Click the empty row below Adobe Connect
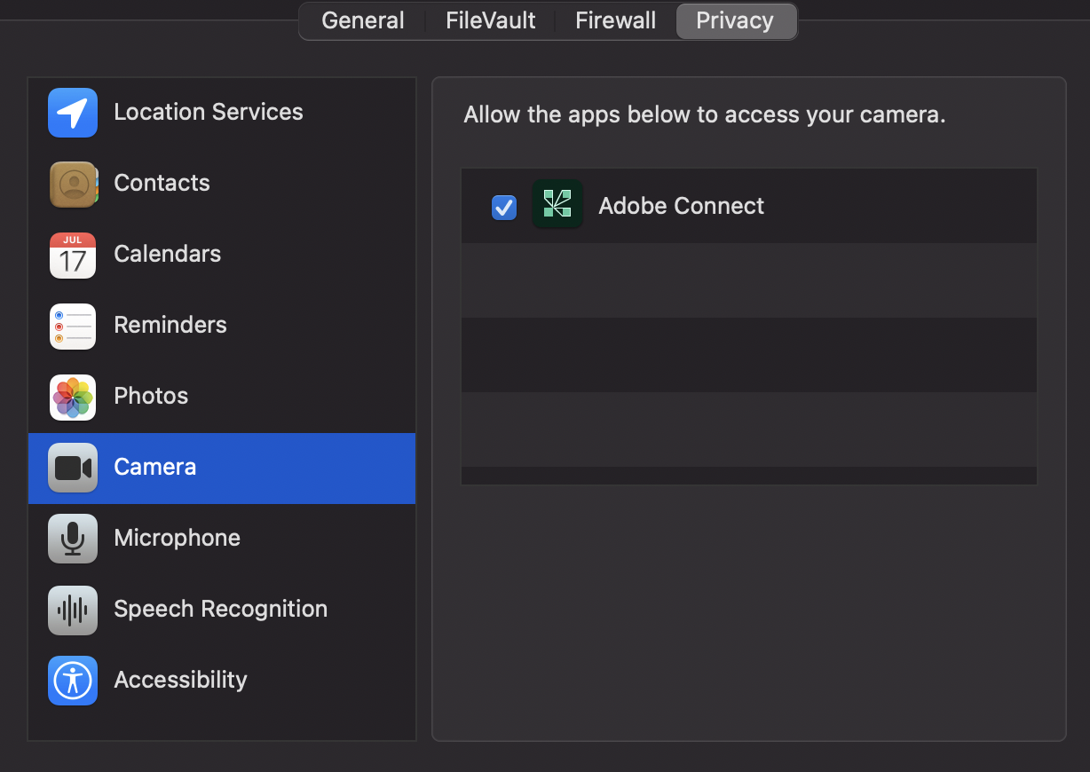The height and width of the screenshot is (772, 1090). (749, 280)
